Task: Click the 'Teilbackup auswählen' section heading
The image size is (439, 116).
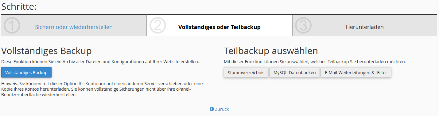Action: pyautogui.click(x=271, y=51)
